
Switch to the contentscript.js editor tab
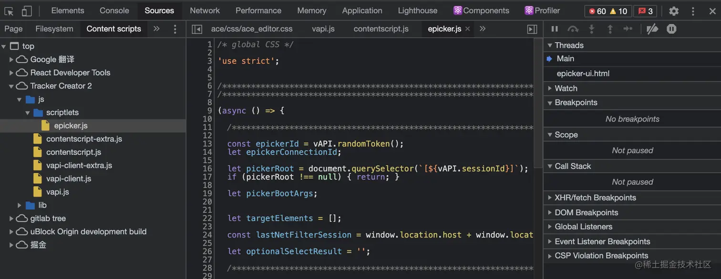pyautogui.click(x=381, y=29)
